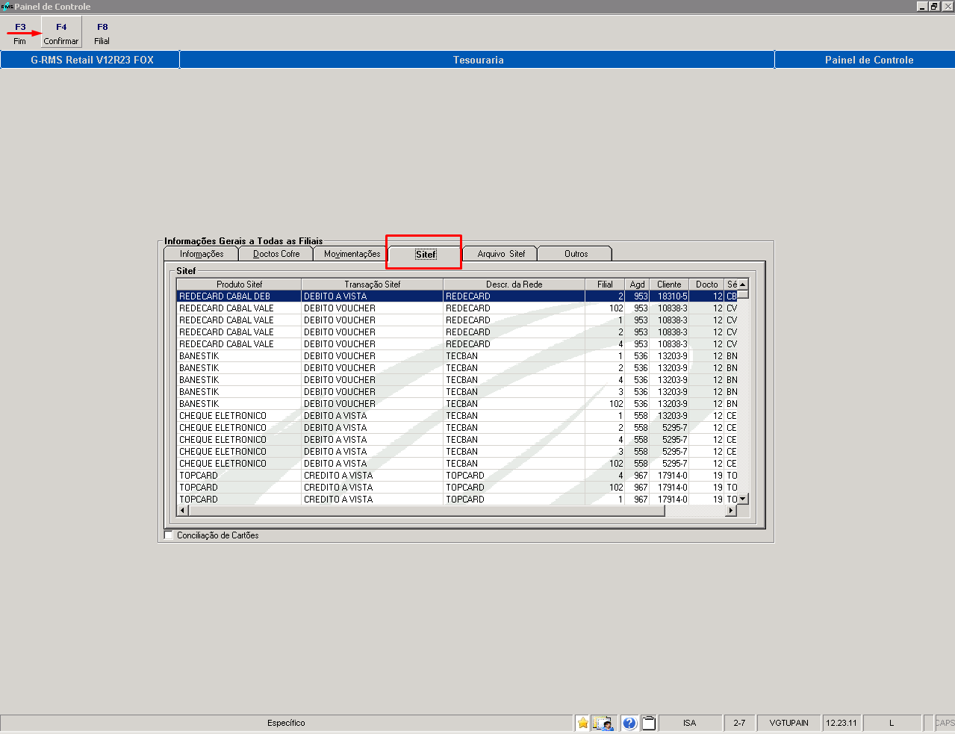The width and height of the screenshot is (955, 734).
Task: Click the horizontal scrollbar left arrow
Action: [x=182, y=511]
